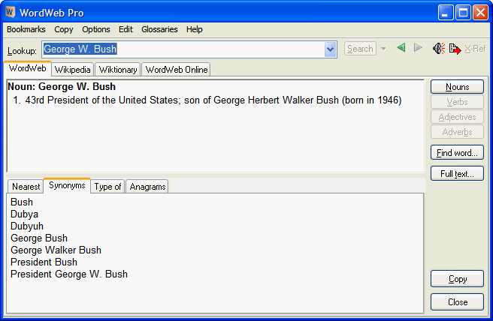Click the Adjectives button
Screen dimensions: 493x321
coord(457,117)
